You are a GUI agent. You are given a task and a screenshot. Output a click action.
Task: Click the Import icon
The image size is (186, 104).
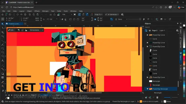coord(51,14)
